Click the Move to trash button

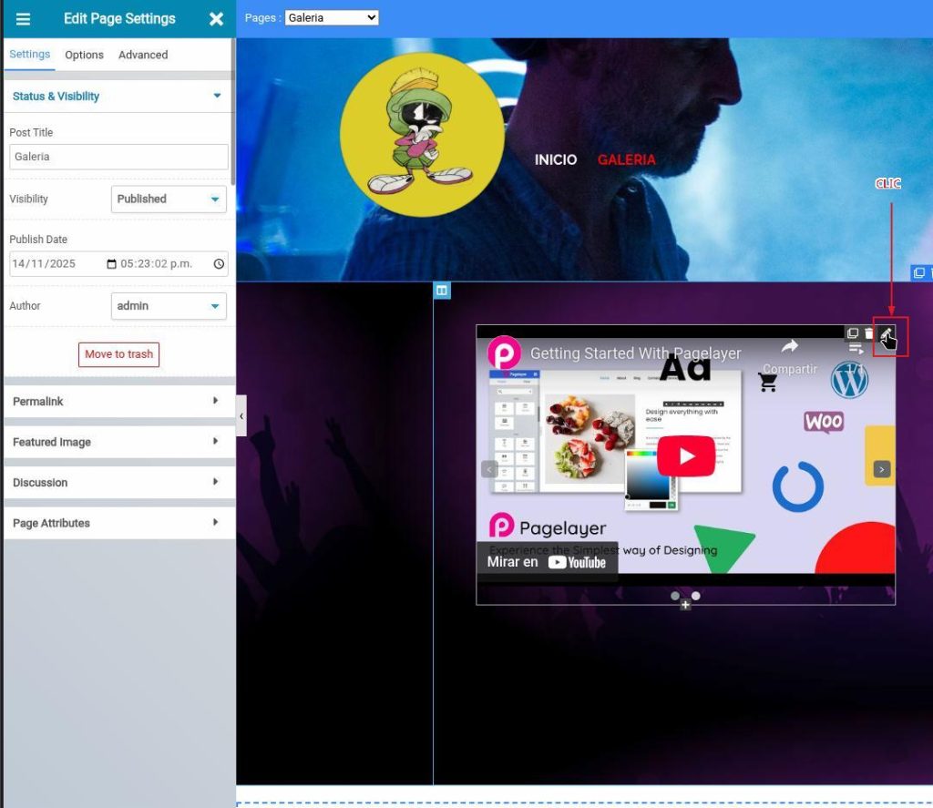(118, 354)
